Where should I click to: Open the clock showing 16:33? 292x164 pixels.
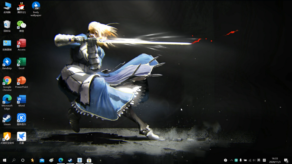pos(275,160)
